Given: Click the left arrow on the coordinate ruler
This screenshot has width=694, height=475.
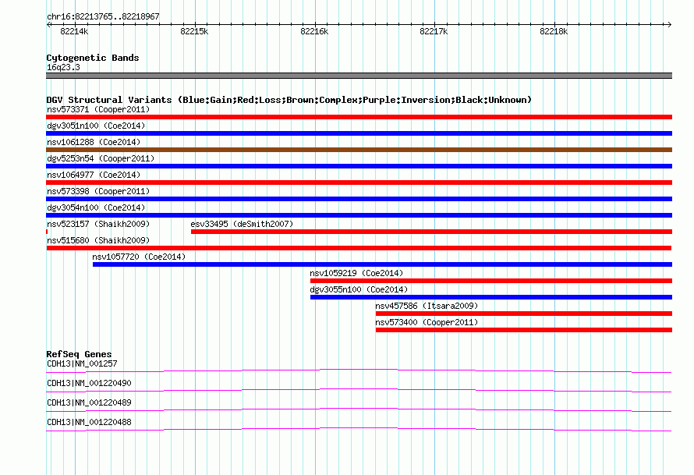Looking at the screenshot, I should coord(48,24).
